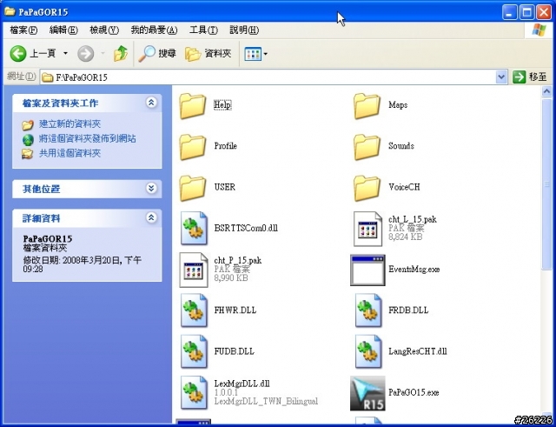The height and width of the screenshot is (427, 556).
Task: Open the Views dropdown arrow
Action: 266,54
